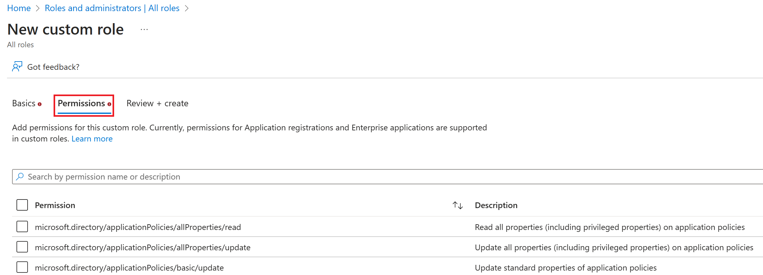Click description 'Update all properties (including privileged properties)'
The width and height of the screenshot is (763, 275).
[x=614, y=247]
